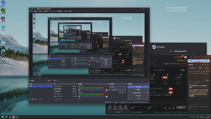
Task: Open the preview scaling dropdown under preview
Action: (x=41, y=78)
